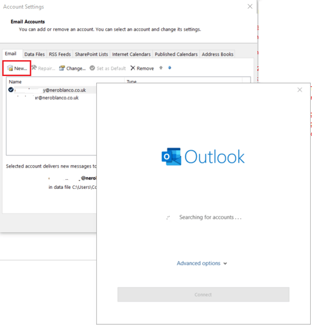Screen dimensions: 312x325
Task: Close the Outlook add account dialog
Action: tap(299, 90)
